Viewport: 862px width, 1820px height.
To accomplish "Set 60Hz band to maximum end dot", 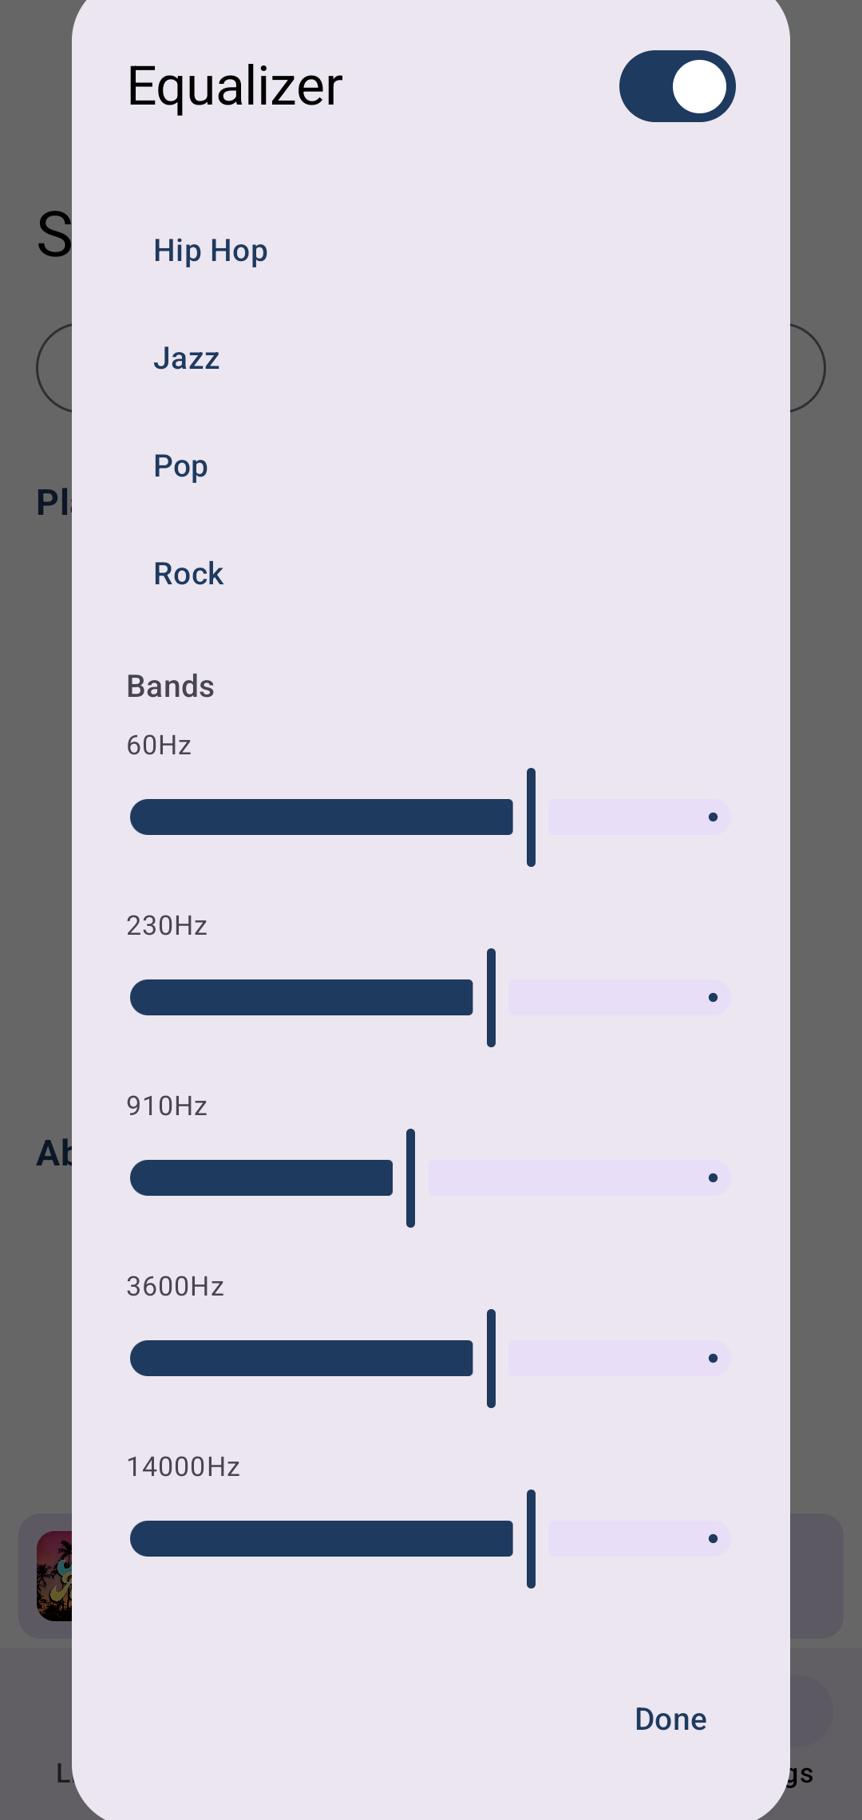I will tap(713, 817).
